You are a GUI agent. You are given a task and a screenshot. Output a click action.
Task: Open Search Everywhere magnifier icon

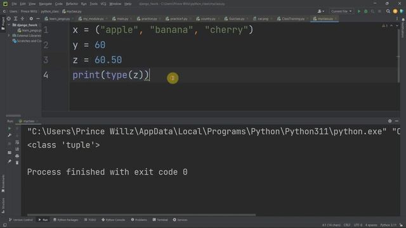pyautogui.click(x=388, y=11)
